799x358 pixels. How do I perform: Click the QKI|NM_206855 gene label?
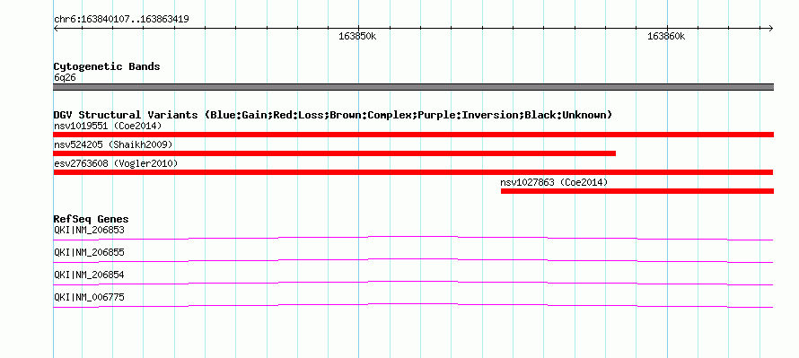point(89,253)
